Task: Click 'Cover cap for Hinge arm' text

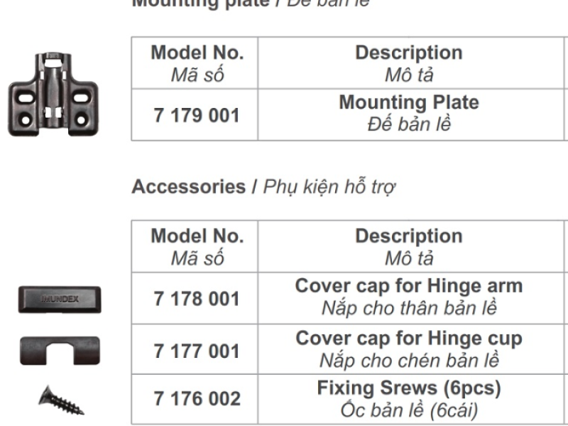Action: (408, 286)
